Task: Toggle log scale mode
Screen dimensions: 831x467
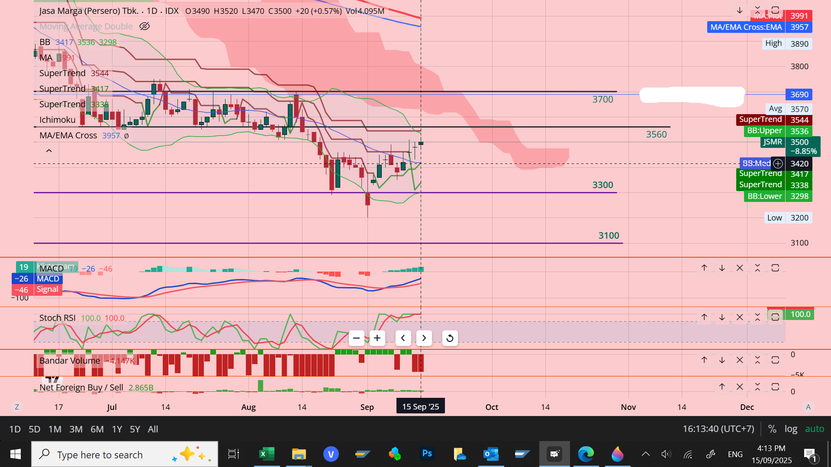Action: (x=791, y=429)
